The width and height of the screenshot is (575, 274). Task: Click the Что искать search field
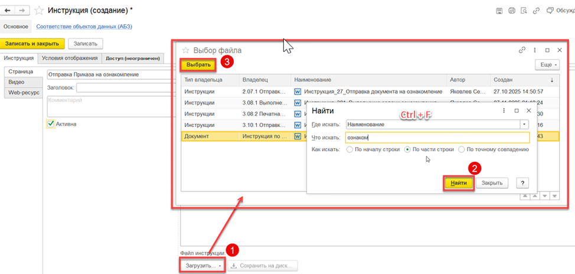437,138
